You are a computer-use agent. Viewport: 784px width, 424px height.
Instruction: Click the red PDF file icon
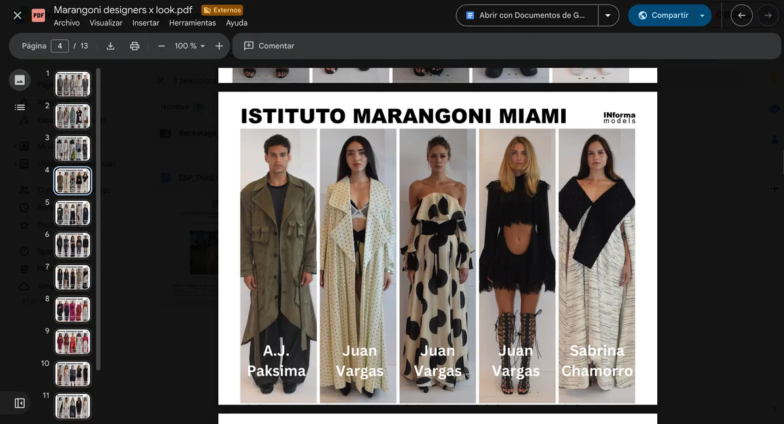(39, 16)
